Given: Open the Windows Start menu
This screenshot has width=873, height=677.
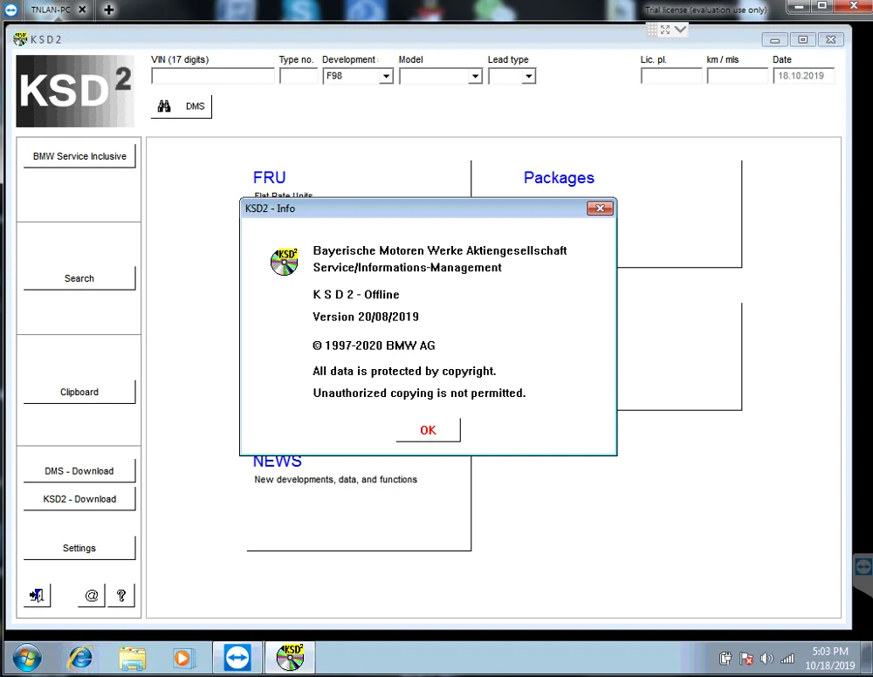Looking at the screenshot, I should 27,660.
